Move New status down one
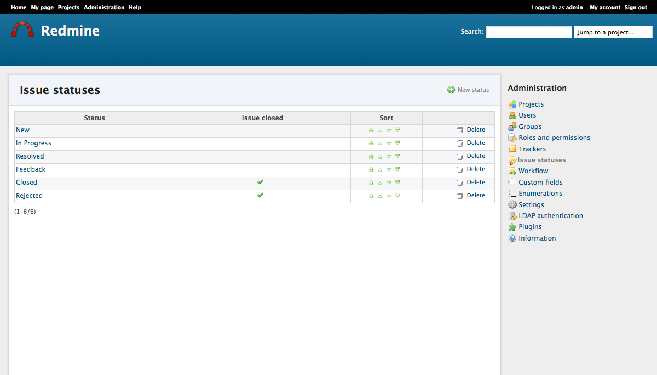 [x=389, y=130]
